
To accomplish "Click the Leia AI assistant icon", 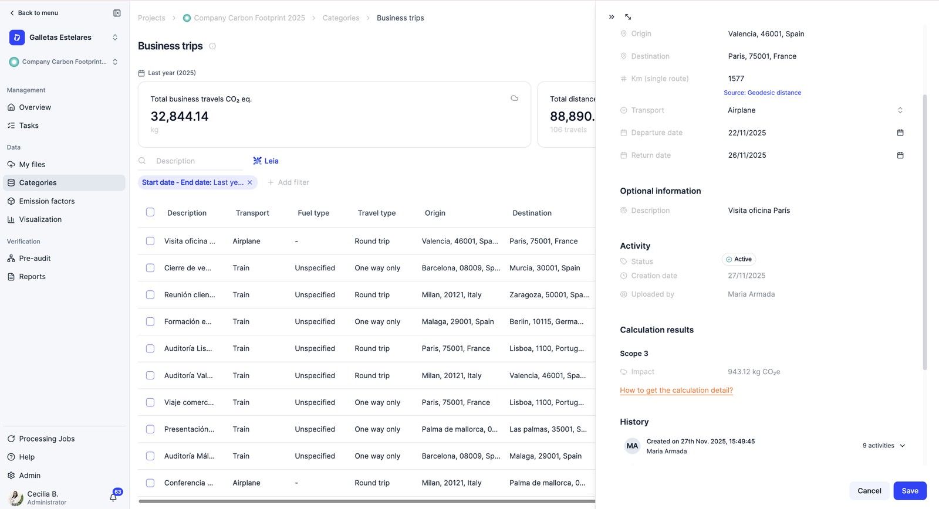I will [x=257, y=161].
